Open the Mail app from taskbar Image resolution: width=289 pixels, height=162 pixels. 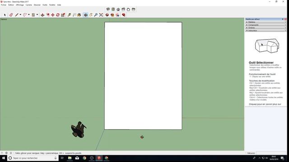pyautogui.click(x=77, y=158)
